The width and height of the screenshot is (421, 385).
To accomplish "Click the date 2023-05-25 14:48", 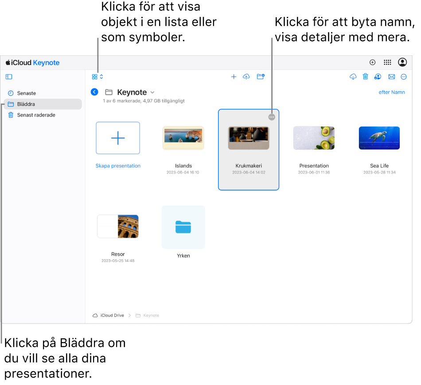I will point(118,261).
